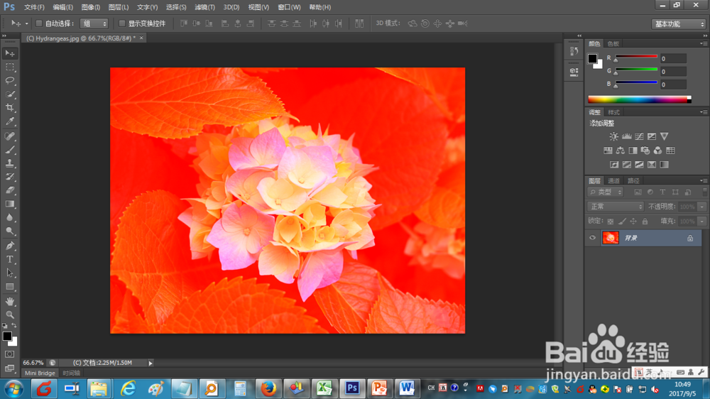The height and width of the screenshot is (399, 710).
Task: Click the foreground color swatch in toolbox
Action: (x=7, y=336)
